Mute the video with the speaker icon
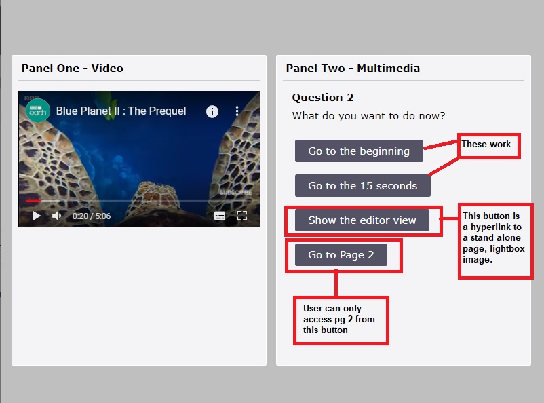The width and height of the screenshot is (544, 403). (x=56, y=216)
